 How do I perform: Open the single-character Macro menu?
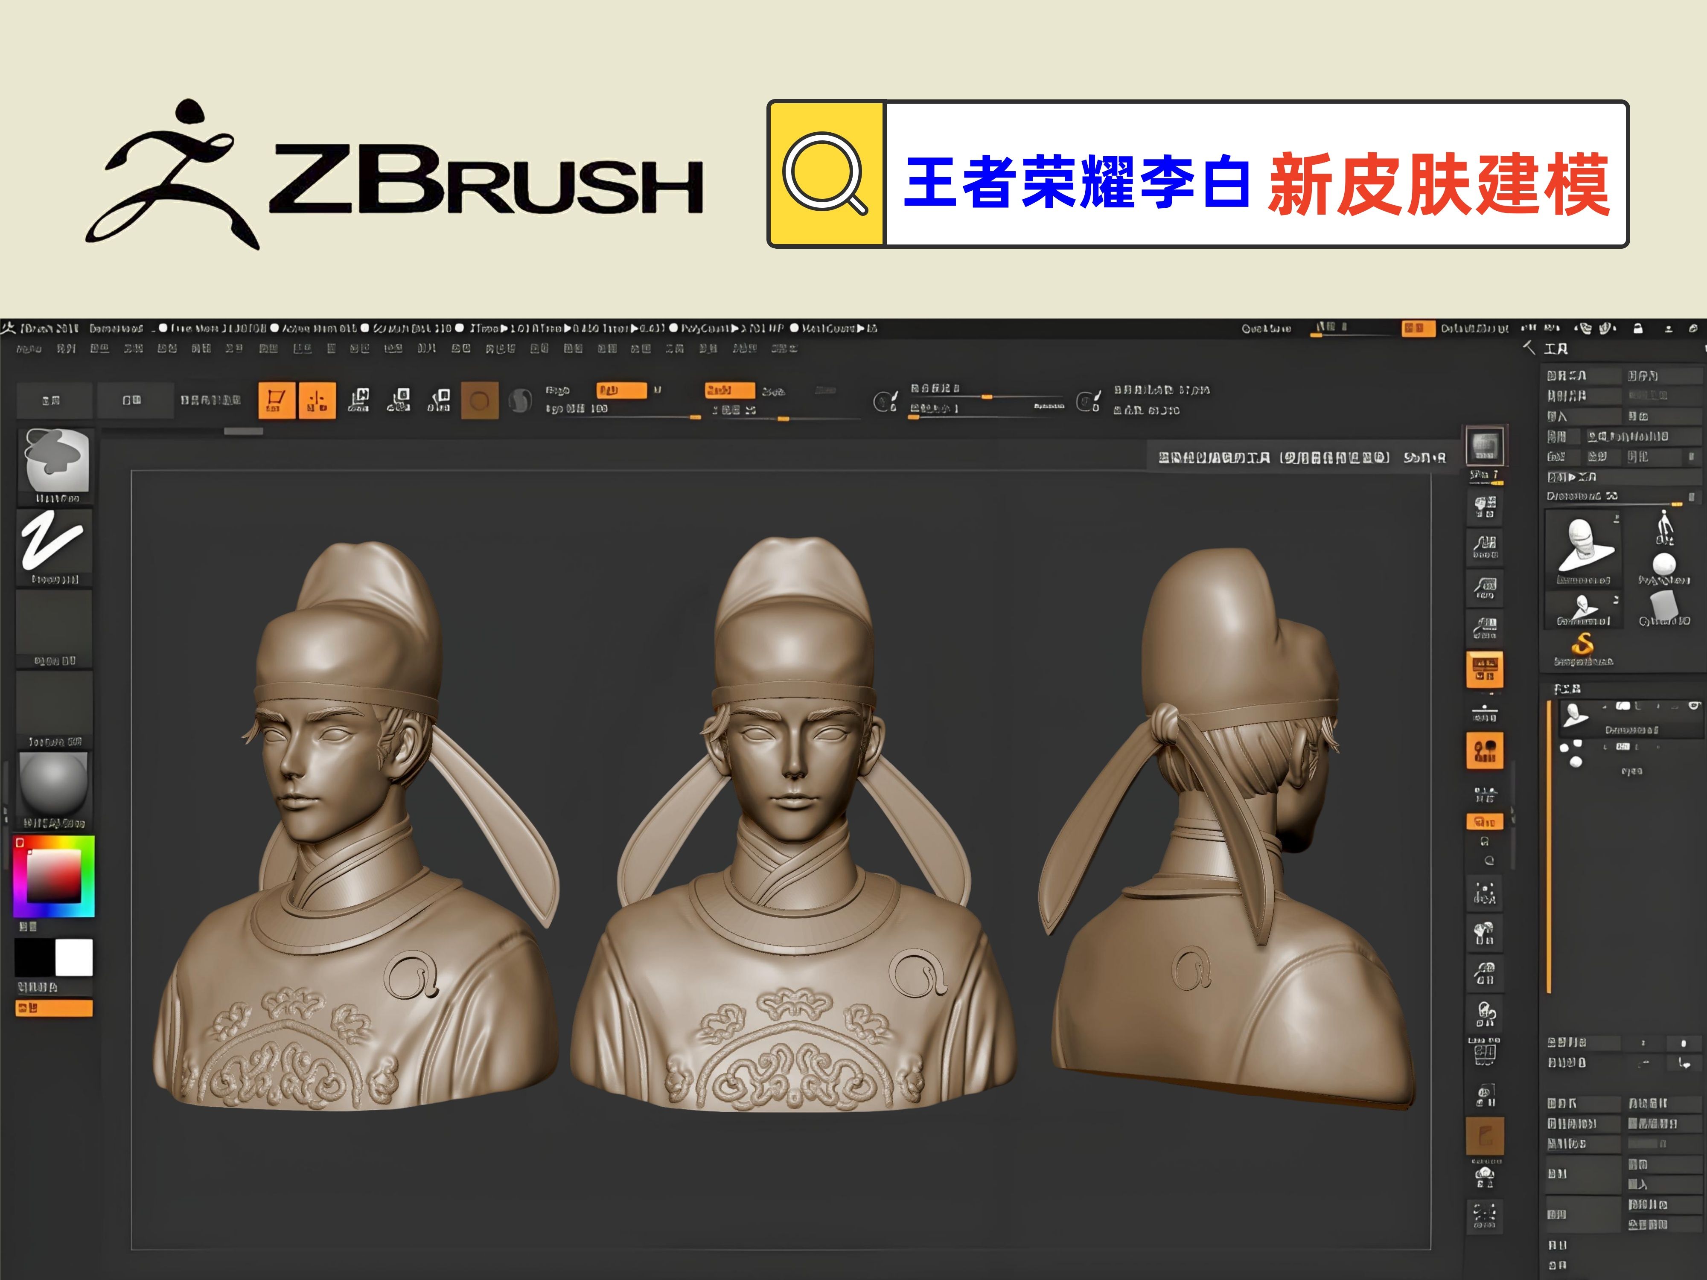(x=331, y=349)
